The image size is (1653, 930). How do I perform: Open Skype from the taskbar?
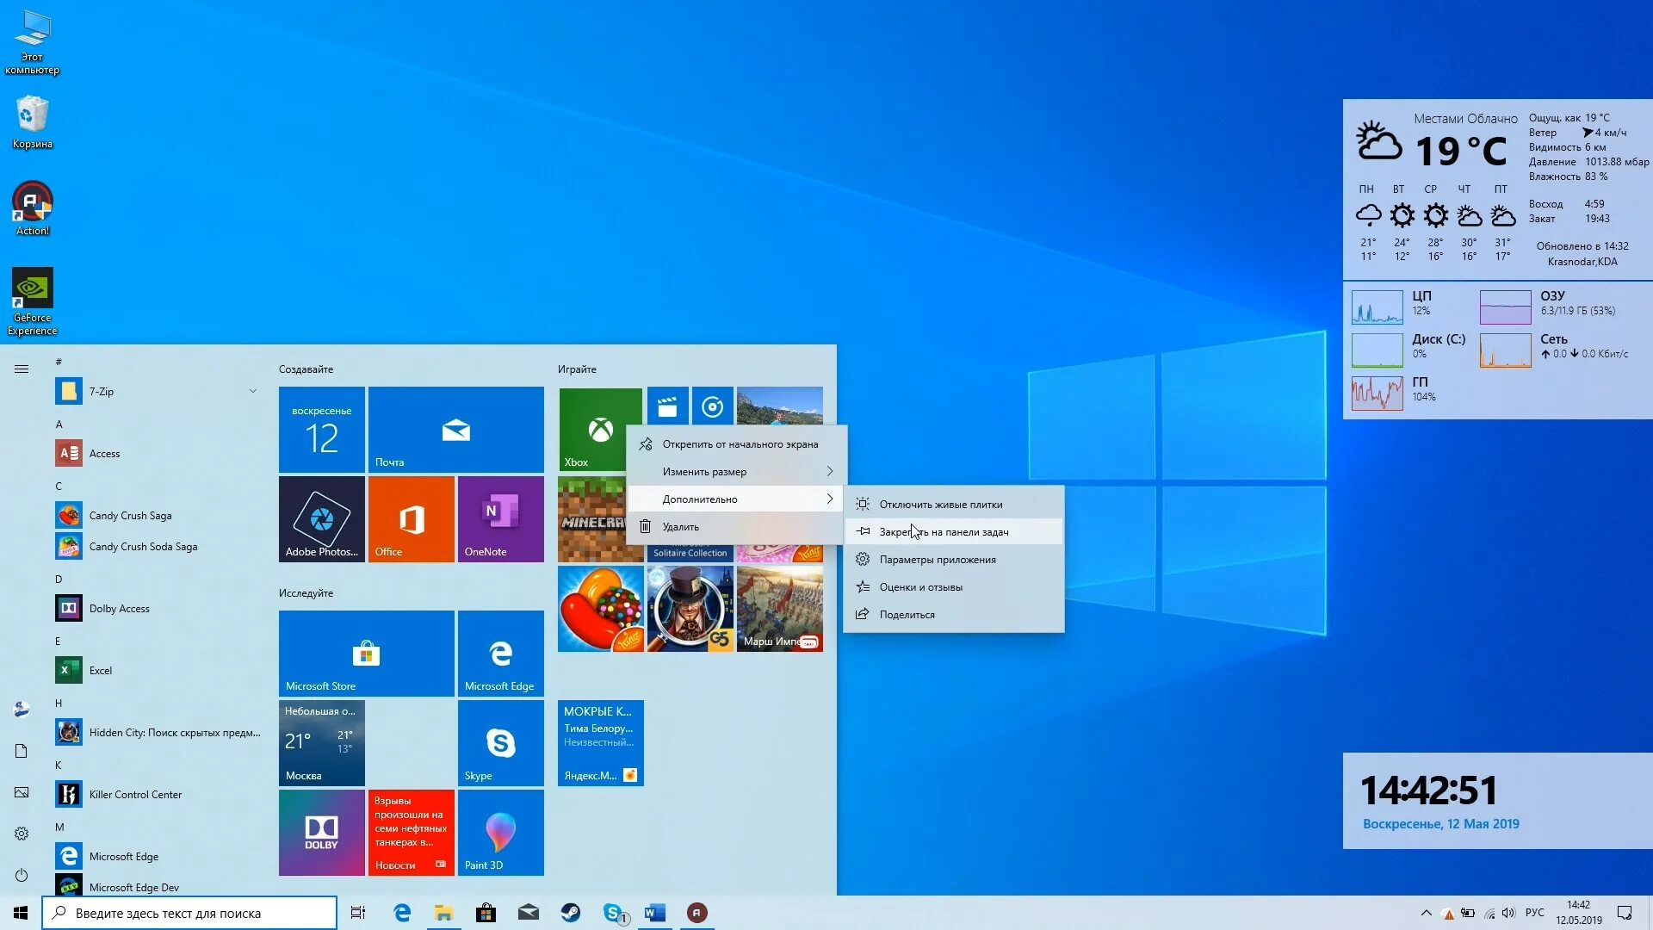point(613,913)
